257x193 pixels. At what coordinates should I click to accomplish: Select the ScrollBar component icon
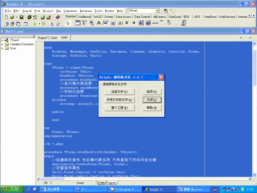click(155, 23)
